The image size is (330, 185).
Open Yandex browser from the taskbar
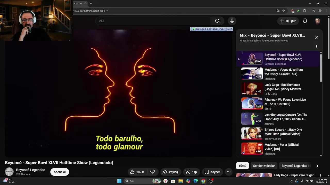pos(166,181)
